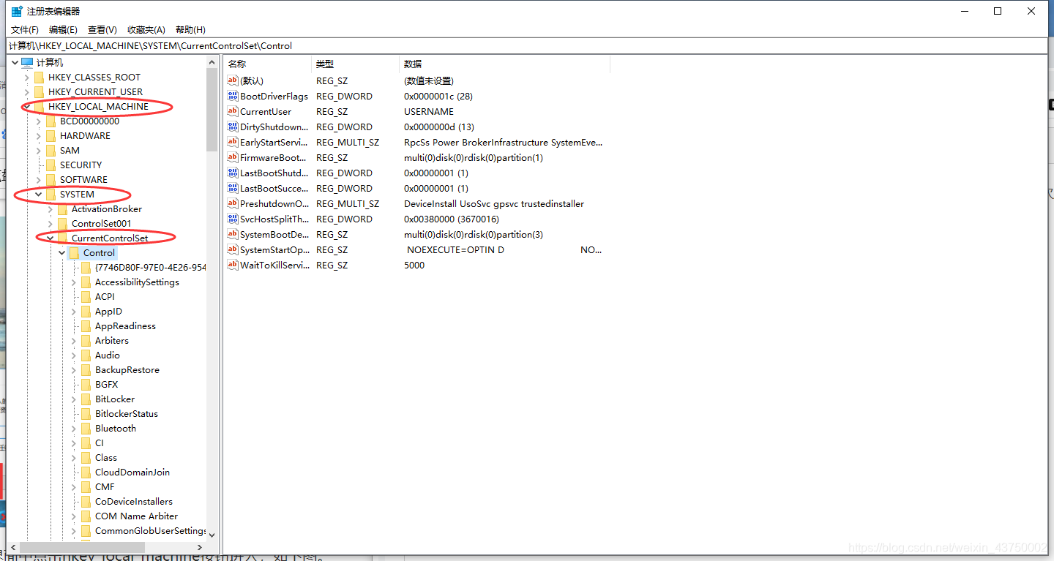
Task: Sort by the 数据 column header
Action: [505, 64]
